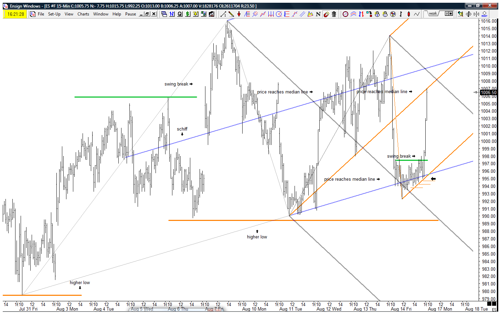The height and width of the screenshot is (314, 501).
Task: Click the Pause button in the menu bar
Action: pyautogui.click(x=130, y=14)
